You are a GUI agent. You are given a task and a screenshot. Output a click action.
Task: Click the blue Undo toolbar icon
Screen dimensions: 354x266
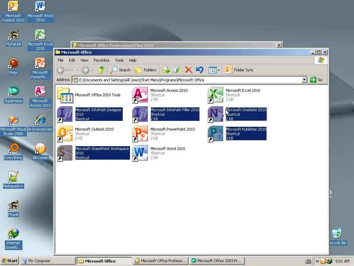(x=199, y=70)
